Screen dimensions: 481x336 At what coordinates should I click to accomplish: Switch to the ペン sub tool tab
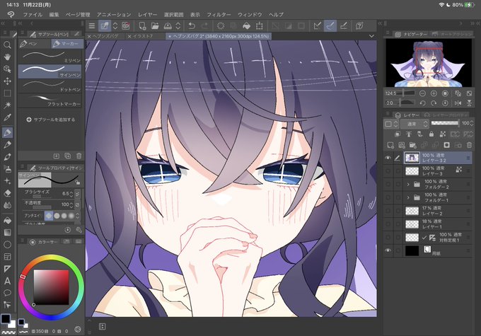tap(34, 44)
